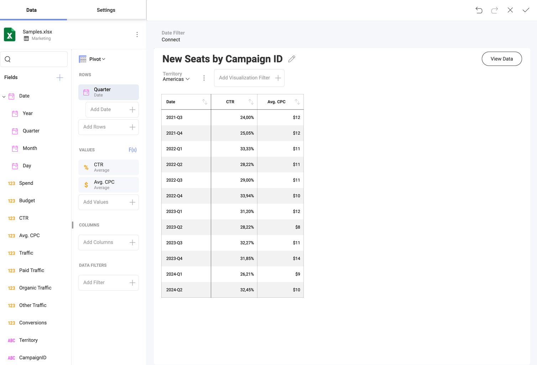Screen dimensions: 537x365
Task: Edit the title with the pencil icon
Action: click(292, 59)
